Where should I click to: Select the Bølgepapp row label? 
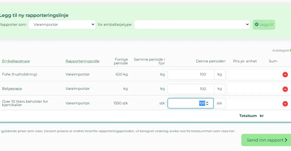click(12, 89)
